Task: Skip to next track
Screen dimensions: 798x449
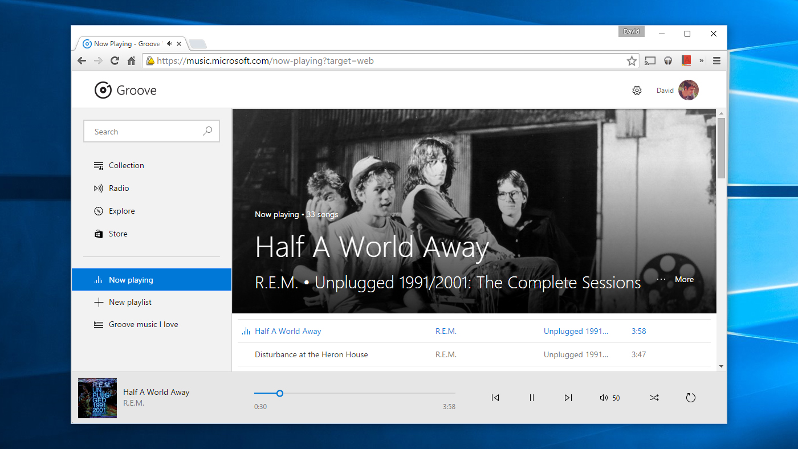Action: point(568,398)
